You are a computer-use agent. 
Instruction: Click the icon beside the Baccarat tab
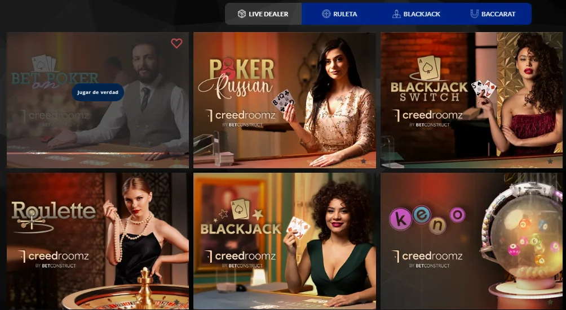(x=474, y=14)
